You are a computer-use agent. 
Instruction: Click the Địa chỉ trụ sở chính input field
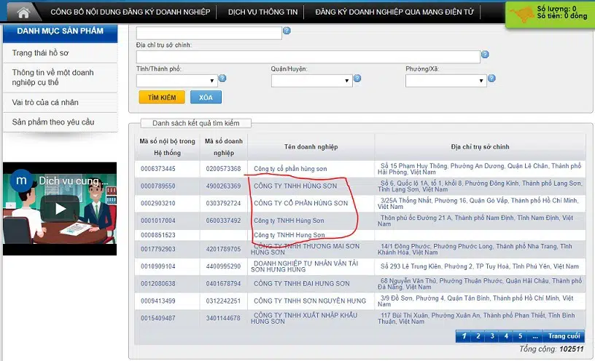(308, 57)
